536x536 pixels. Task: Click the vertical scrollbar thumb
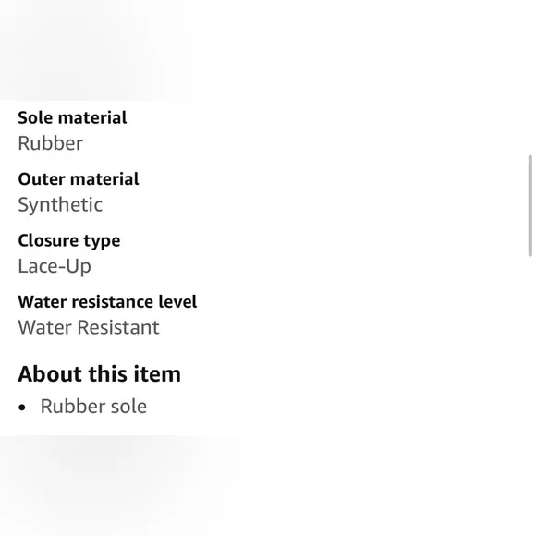530,205
